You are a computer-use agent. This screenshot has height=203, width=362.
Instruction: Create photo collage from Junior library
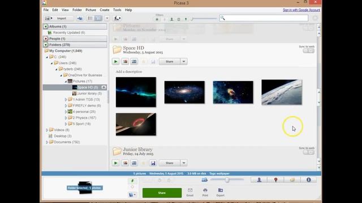[x=125, y=163]
